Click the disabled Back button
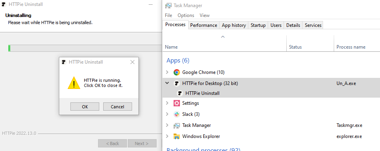The height and width of the screenshot is (151, 380). (x=112, y=143)
